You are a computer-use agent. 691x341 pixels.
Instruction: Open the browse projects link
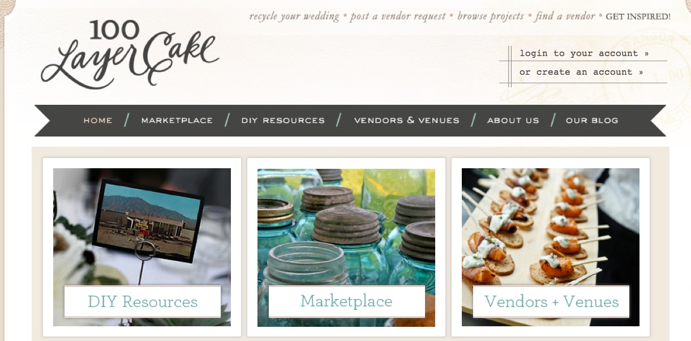pyautogui.click(x=491, y=16)
